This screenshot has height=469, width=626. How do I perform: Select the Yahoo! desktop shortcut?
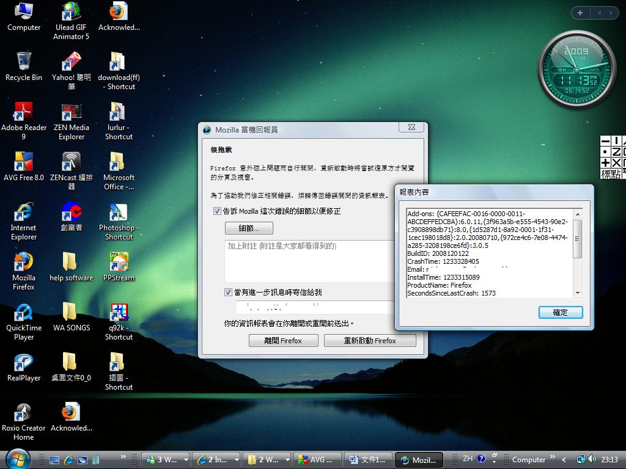point(71,71)
